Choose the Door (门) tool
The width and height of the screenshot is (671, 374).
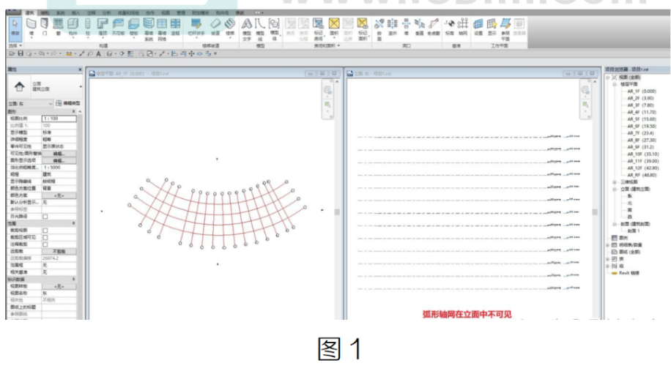[45, 26]
